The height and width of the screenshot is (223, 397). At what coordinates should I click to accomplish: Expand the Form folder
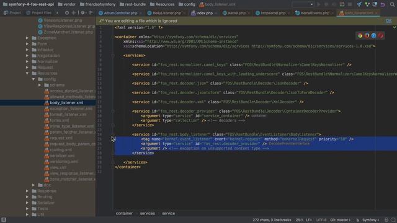click(x=27, y=44)
